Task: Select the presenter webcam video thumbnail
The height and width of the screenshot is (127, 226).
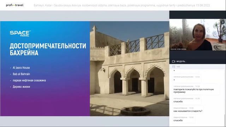Action: pos(198,35)
